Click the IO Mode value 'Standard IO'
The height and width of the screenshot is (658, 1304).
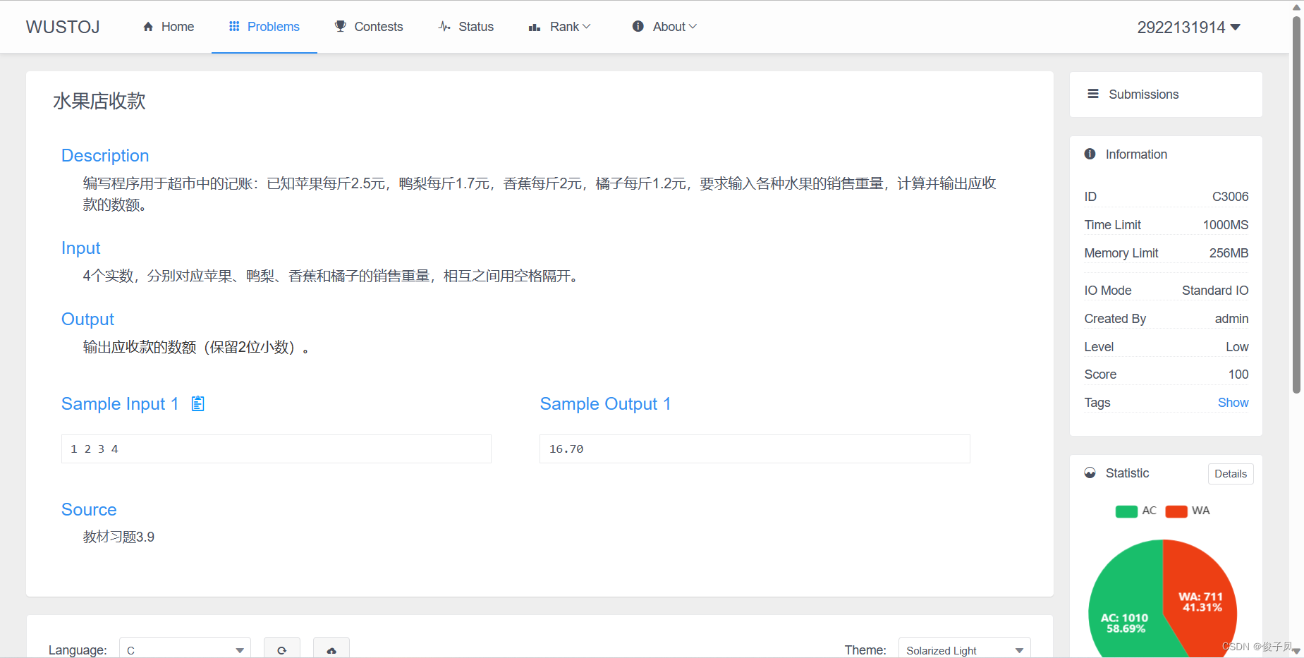(1215, 291)
